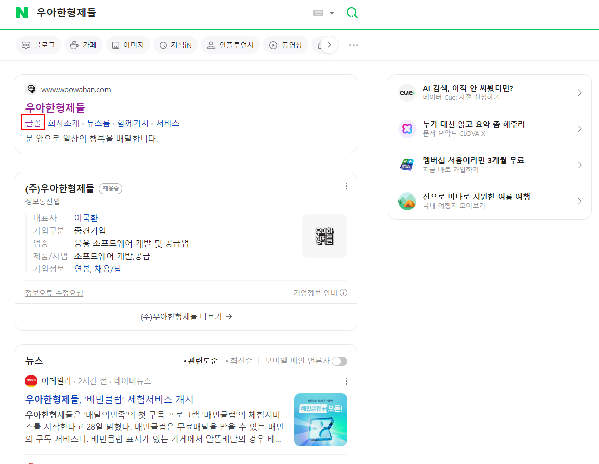Screen dimensions: 599x464
Task: Click the membership N+ icon
Action: [407, 165]
